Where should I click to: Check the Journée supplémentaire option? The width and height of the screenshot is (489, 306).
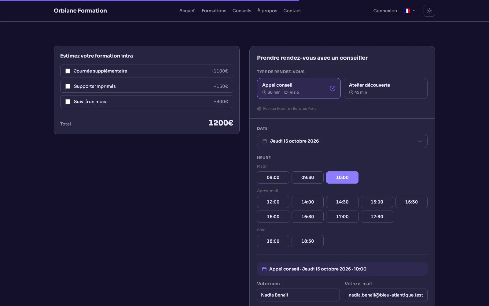pos(68,71)
